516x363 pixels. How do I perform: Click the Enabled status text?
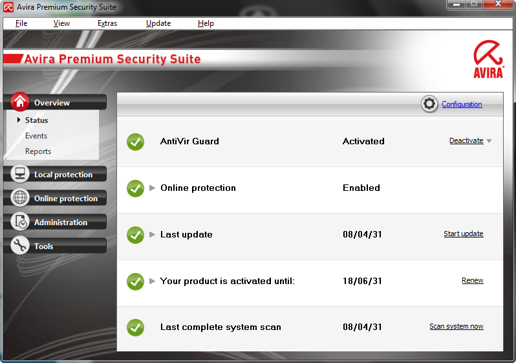(361, 188)
